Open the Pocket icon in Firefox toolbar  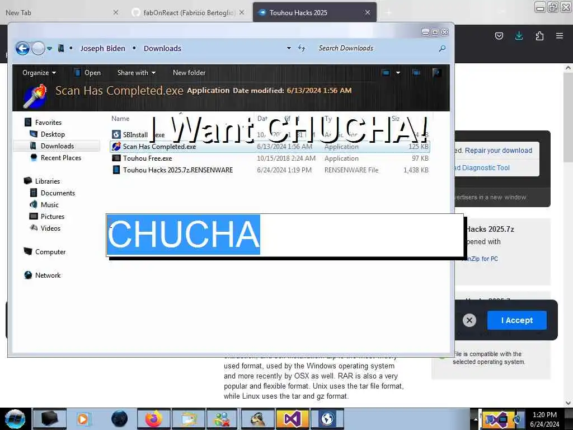pyautogui.click(x=499, y=36)
